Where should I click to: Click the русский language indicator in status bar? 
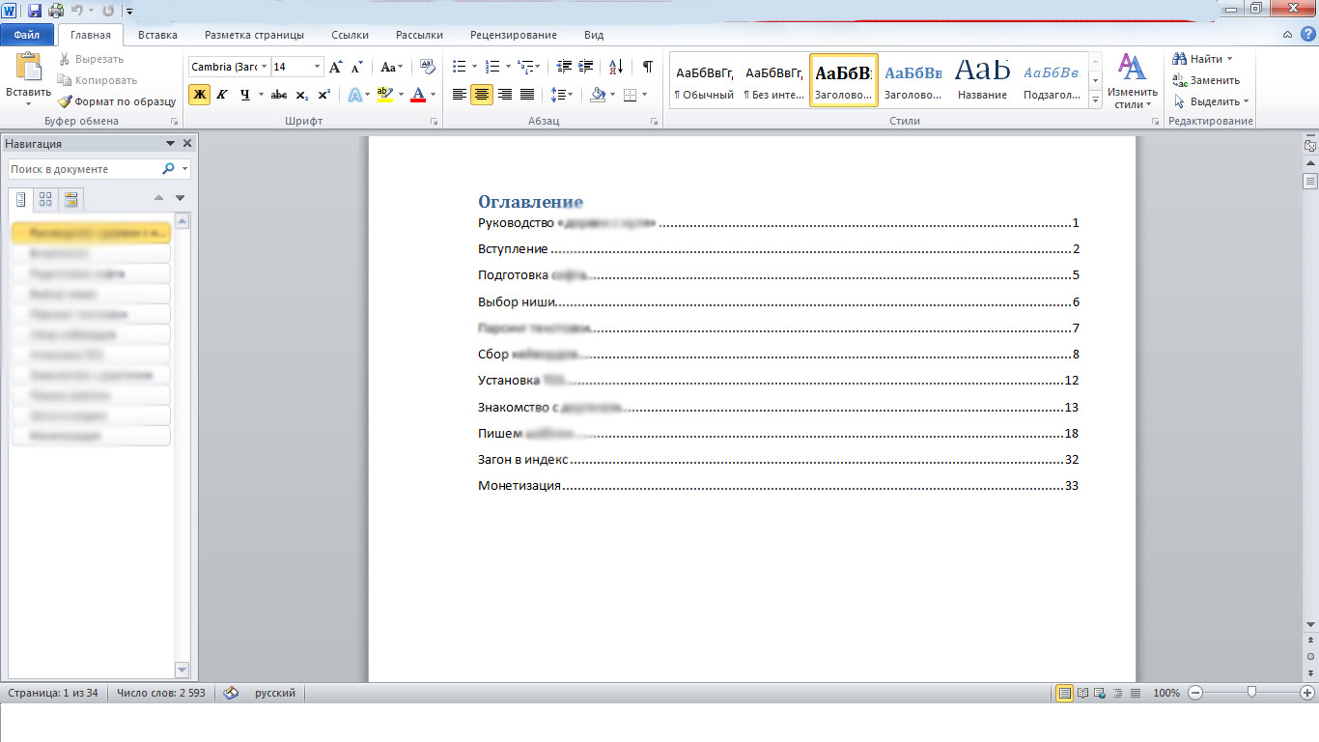point(275,693)
